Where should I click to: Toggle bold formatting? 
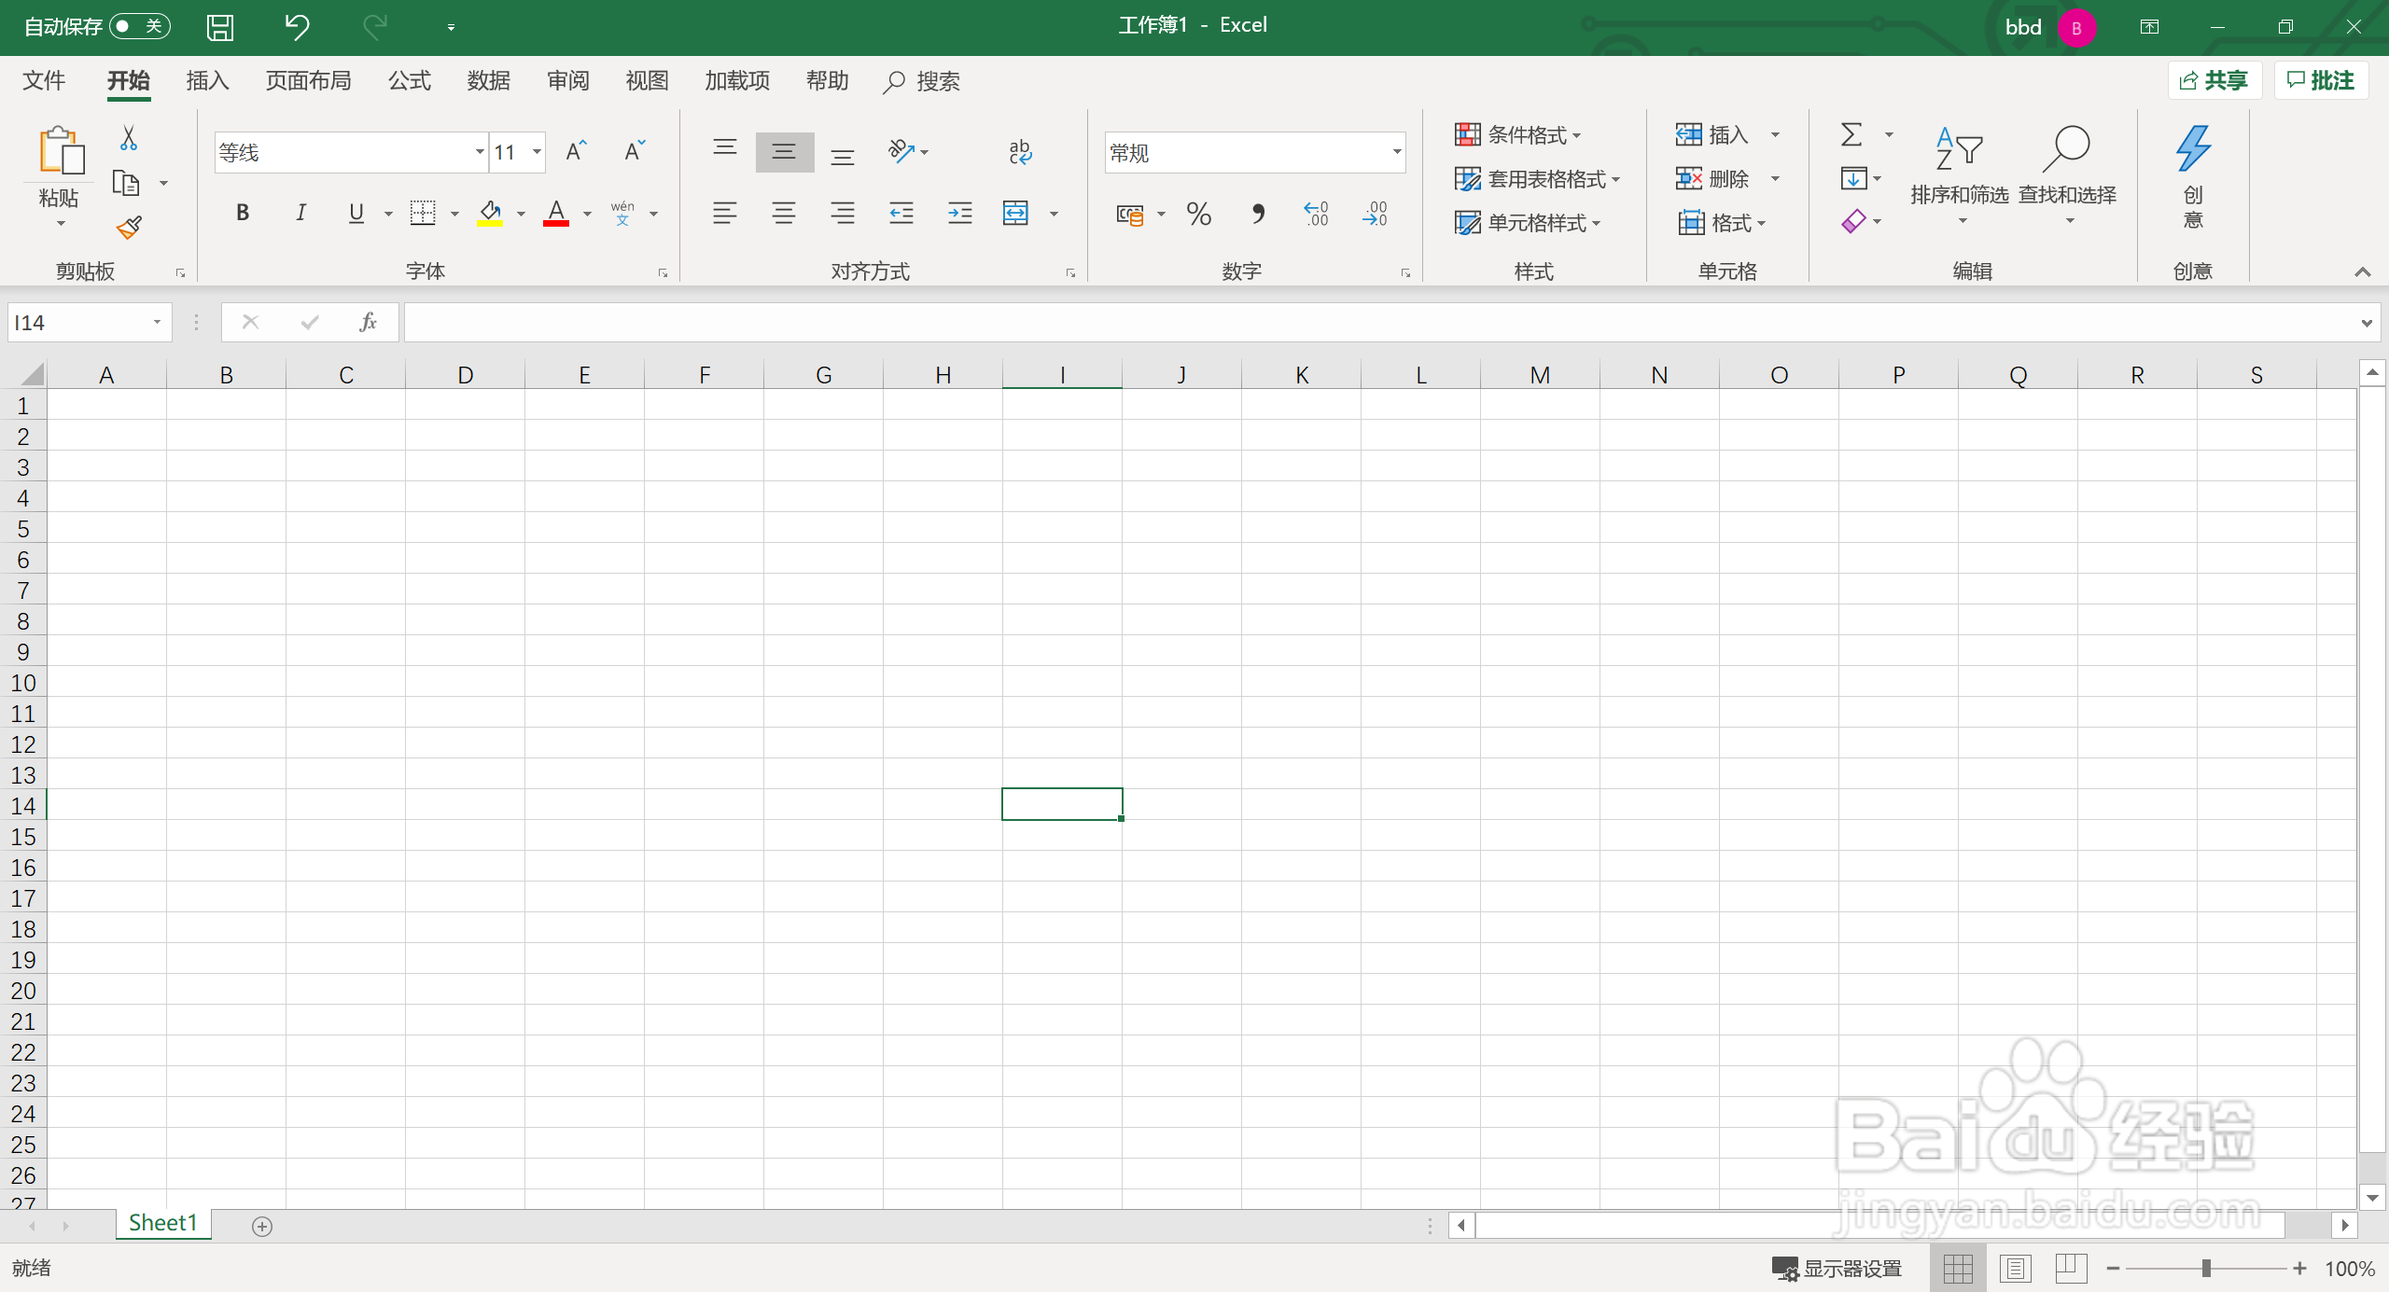click(x=243, y=214)
